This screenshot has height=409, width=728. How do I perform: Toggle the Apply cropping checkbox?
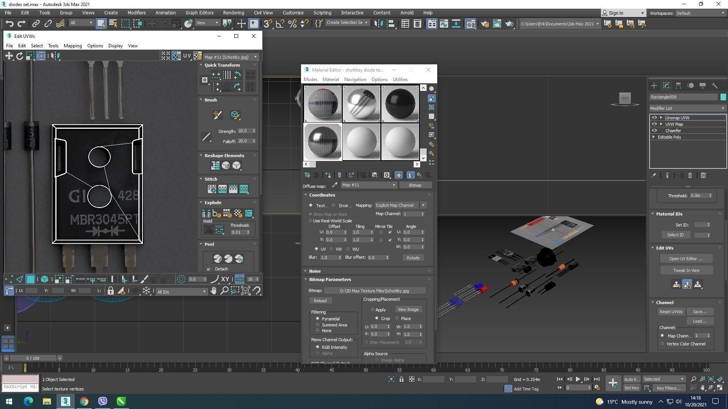pyautogui.click(x=372, y=310)
